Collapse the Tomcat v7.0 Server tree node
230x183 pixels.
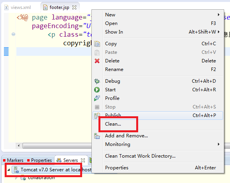click(x=9, y=170)
